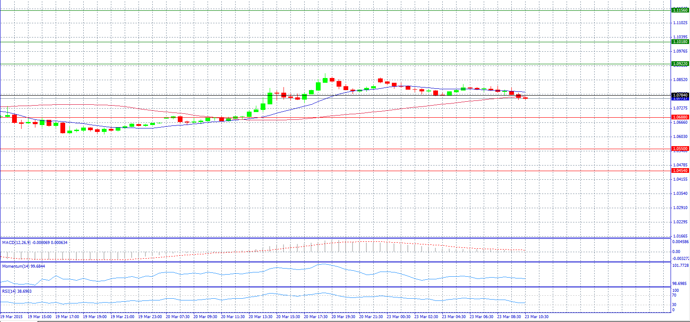This screenshot has height=322, width=690.
Task: Click the black 1.07840 current price label
Action: pos(681,95)
